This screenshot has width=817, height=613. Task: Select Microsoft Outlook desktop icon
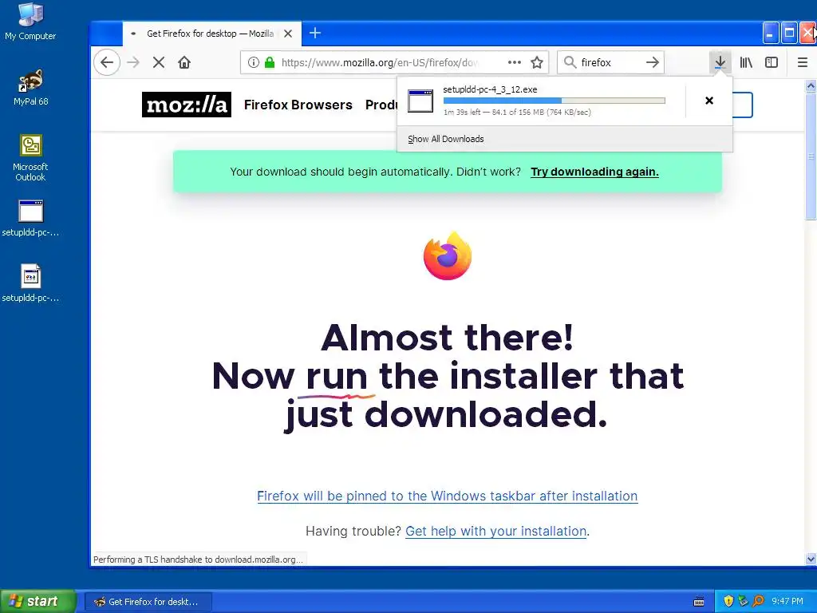(x=30, y=158)
